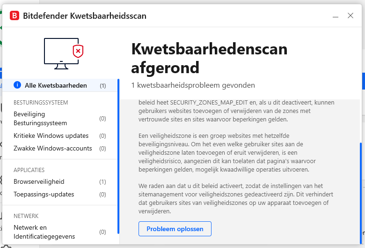Click the NETWERK section header

coord(26,216)
